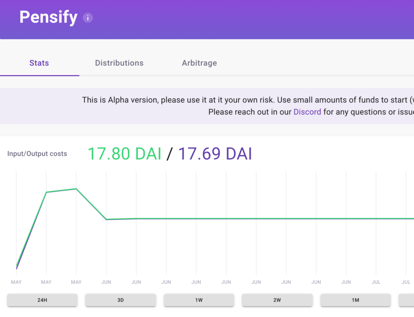Click the purple 17.69 DAI output cost
Screen dimensions: 414x317
tap(215, 154)
